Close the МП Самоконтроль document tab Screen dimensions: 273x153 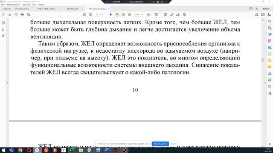(109, 8)
